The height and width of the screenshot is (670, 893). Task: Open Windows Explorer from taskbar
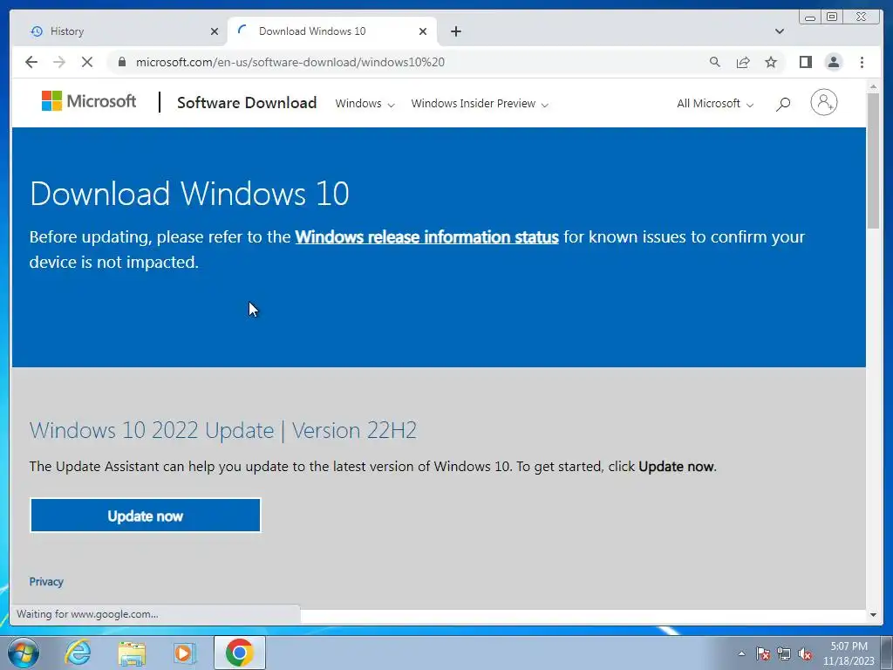click(x=132, y=653)
